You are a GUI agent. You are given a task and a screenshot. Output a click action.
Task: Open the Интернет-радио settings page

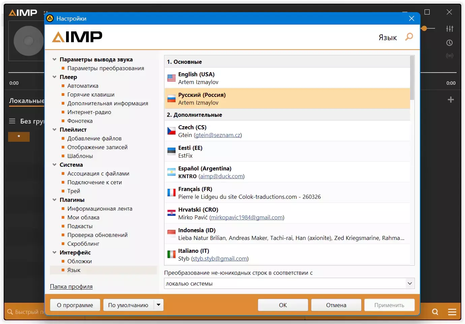click(x=89, y=112)
